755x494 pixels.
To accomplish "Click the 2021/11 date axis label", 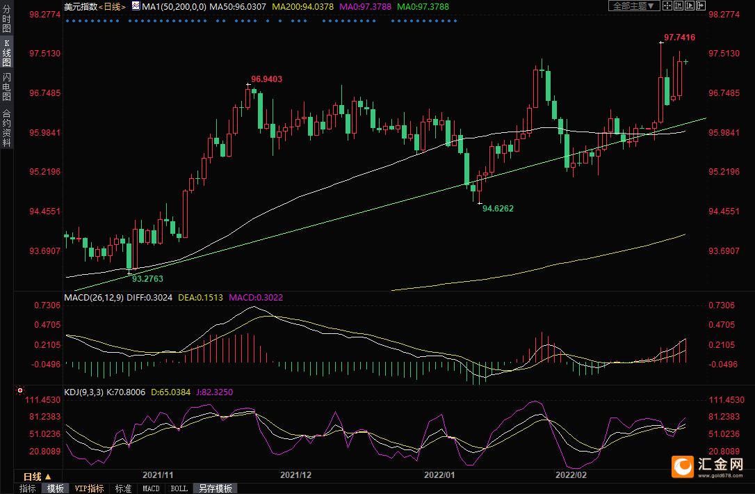I will pyautogui.click(x=158, y=475).
